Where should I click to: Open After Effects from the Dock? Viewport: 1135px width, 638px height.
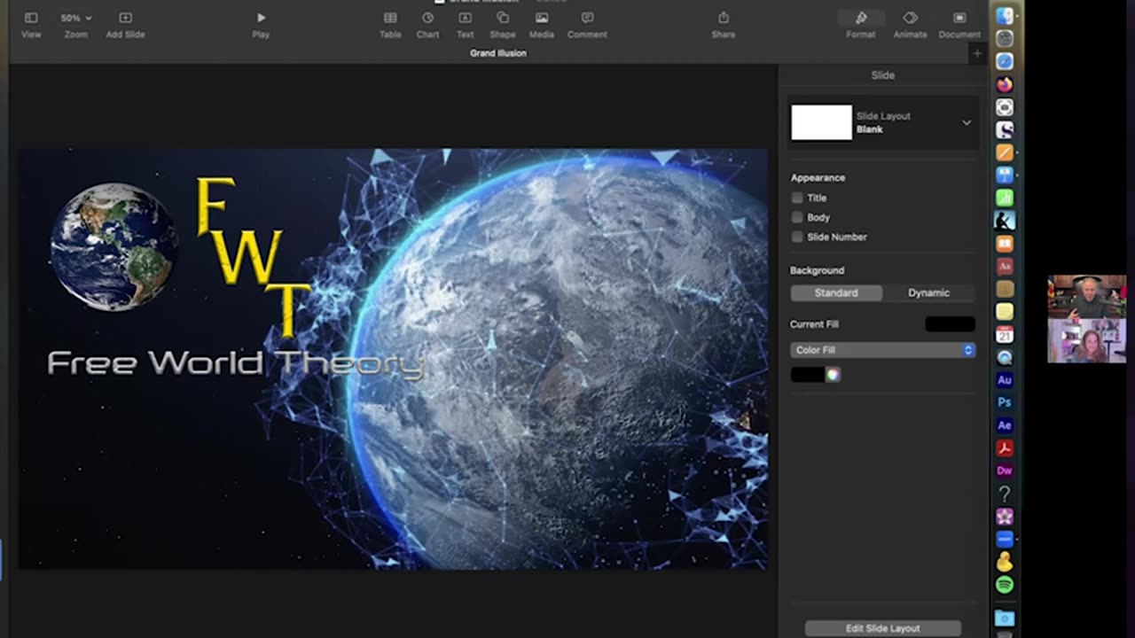click(1005, 425)
